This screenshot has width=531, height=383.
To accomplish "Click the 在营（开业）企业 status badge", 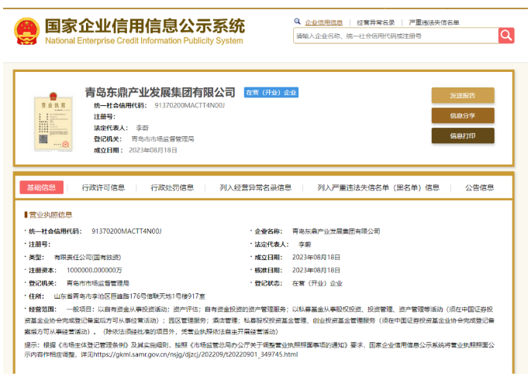I will pyautogui.click(x=271, y=93).
